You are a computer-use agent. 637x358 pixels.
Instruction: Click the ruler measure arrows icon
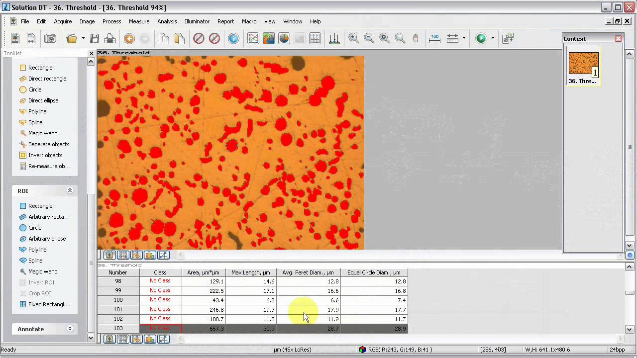click(x=452, y=38)
